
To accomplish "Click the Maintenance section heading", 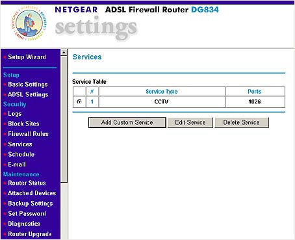I will coord(21,174).
